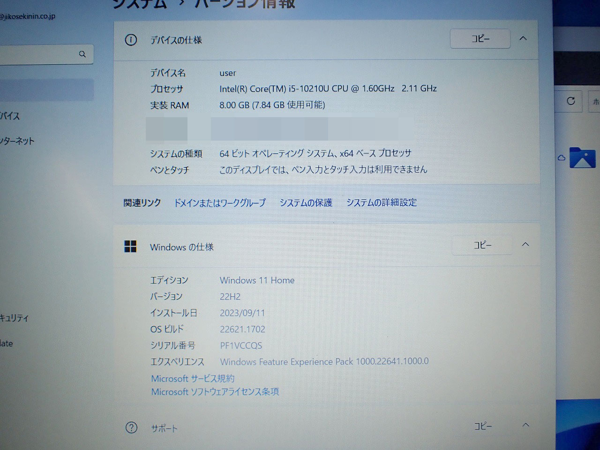Screen dimensions: 600x450
Task: Select the processor value Intel Core i5-10210U
Action: tap(328, 88)
